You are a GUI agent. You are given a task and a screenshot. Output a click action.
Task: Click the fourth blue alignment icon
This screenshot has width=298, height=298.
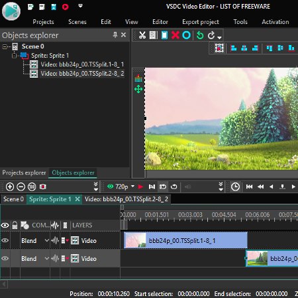click(270, 48)
